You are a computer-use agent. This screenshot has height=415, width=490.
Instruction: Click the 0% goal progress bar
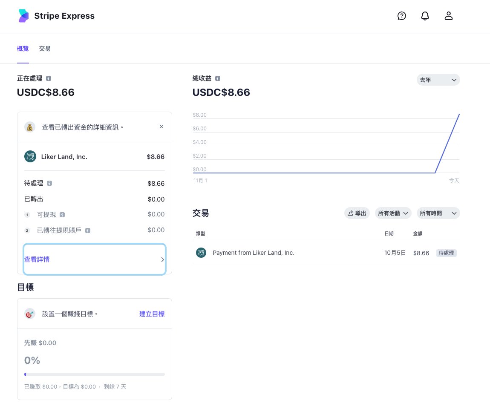[95, 374]
